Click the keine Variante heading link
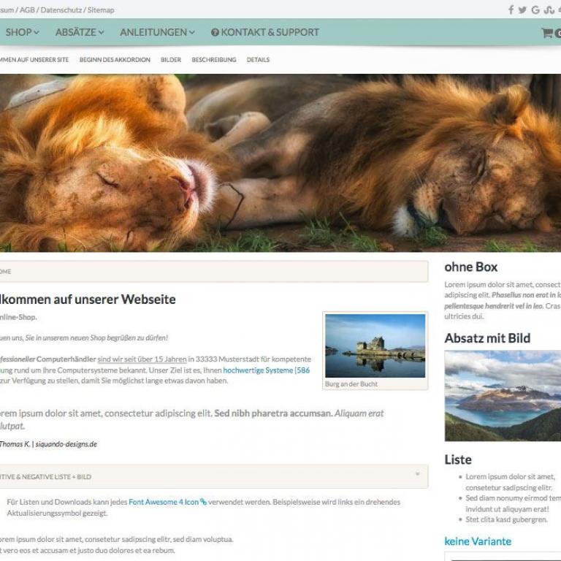Image resolution: width=561 pixels, height=561 pixels. point(478,541)
